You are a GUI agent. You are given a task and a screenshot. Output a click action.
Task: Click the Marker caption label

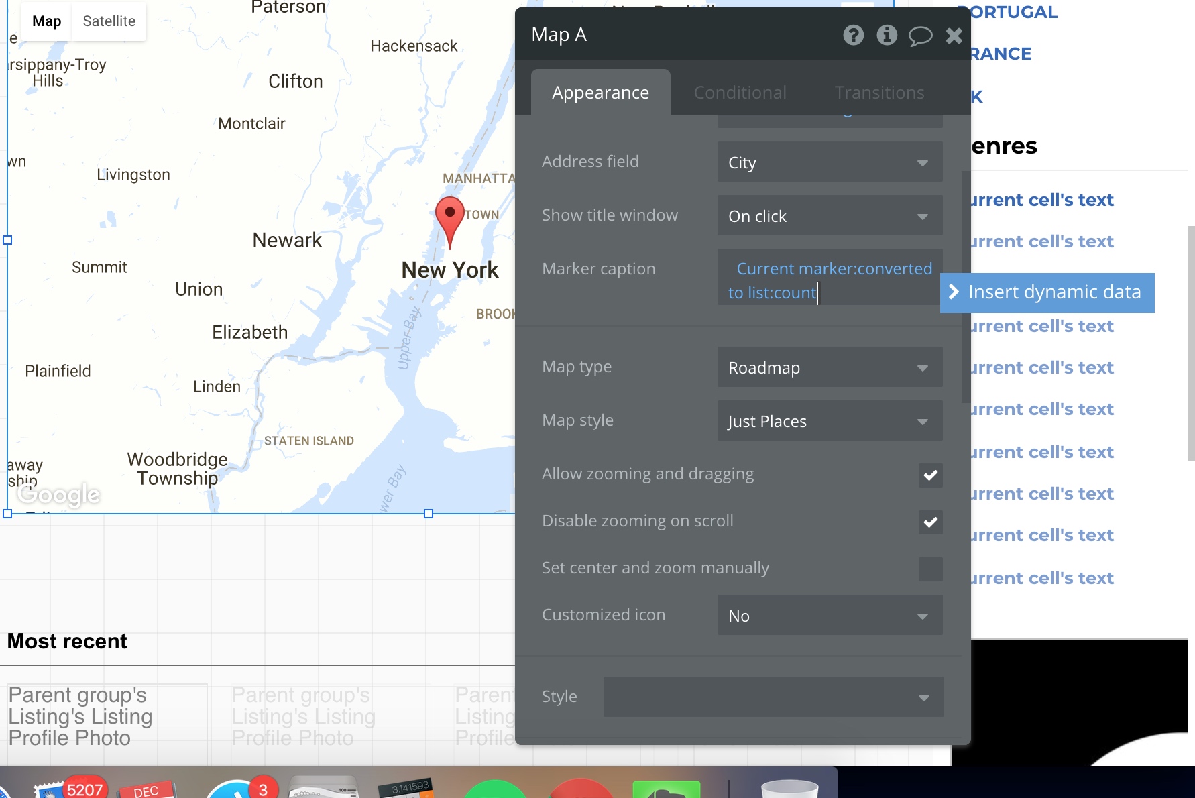coord(598,269)
